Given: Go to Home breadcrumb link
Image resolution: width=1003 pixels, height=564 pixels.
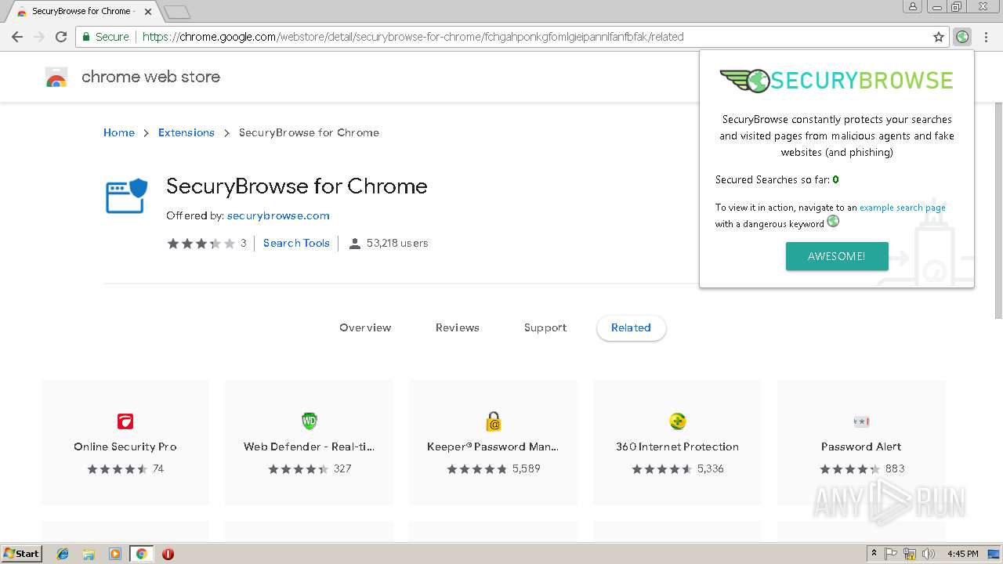Looking at the screenshot, I should pos(119,132).
